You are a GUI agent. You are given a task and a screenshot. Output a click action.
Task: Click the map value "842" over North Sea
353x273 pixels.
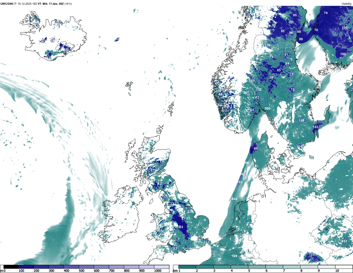[x=234, y=199]
